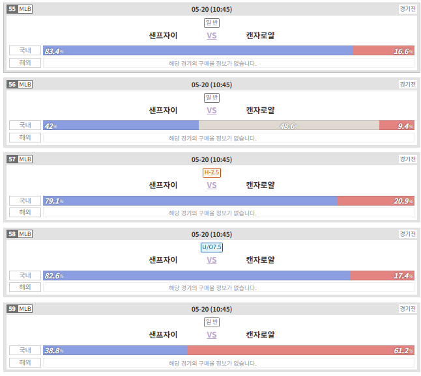The width and height of the screenshot is (421, 376).
Task: Click the 경기전 status label in match 57
Action: click(407, 159)
